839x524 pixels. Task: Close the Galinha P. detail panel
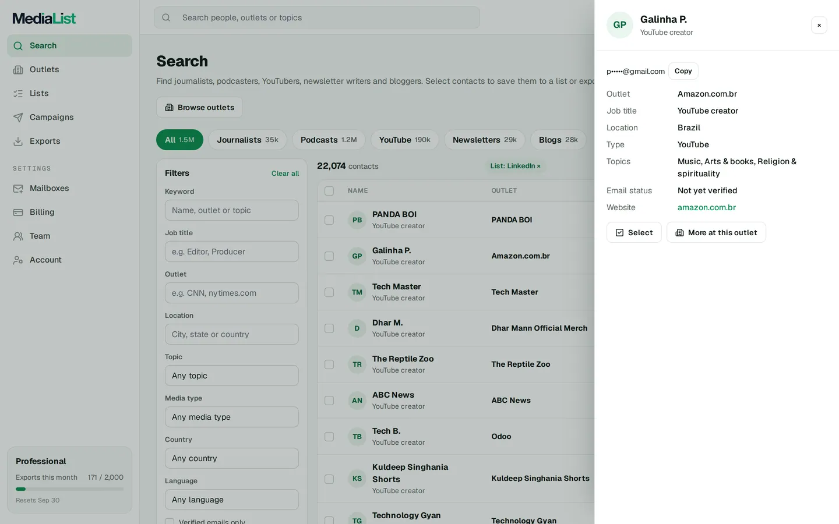(819, 25)
